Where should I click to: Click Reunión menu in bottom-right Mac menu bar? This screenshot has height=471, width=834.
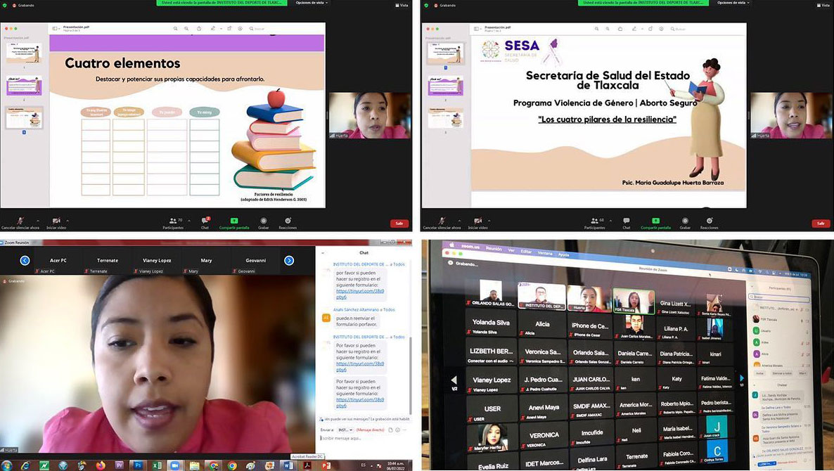click(494, 249)
